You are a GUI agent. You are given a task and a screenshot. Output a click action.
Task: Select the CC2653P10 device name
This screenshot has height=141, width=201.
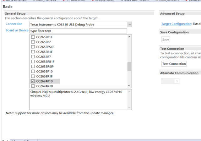point(44,71)
